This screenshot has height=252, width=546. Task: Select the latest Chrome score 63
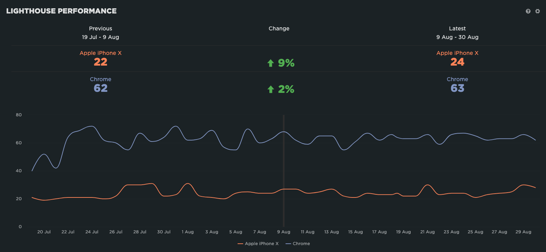coord(457,88)
